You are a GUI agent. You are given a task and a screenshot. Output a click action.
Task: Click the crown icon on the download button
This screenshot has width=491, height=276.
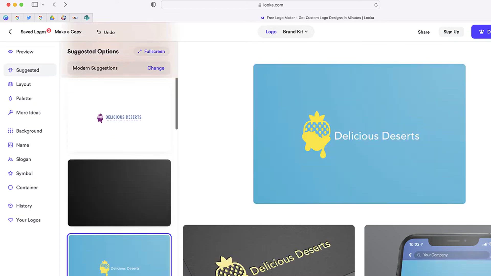click(x=481, y=32)
